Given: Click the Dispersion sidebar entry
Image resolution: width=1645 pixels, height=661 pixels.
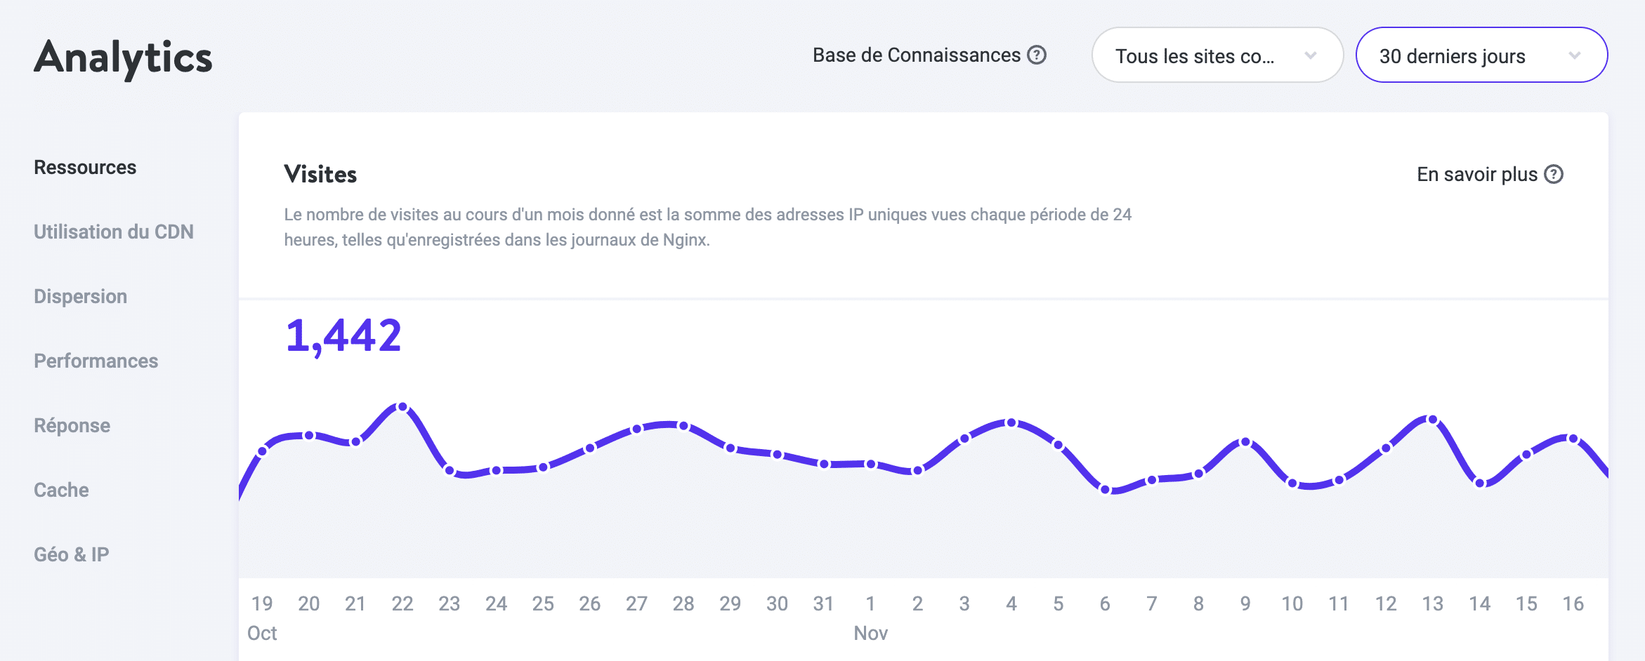Looking at the screenshot, I should coord(80,296).
